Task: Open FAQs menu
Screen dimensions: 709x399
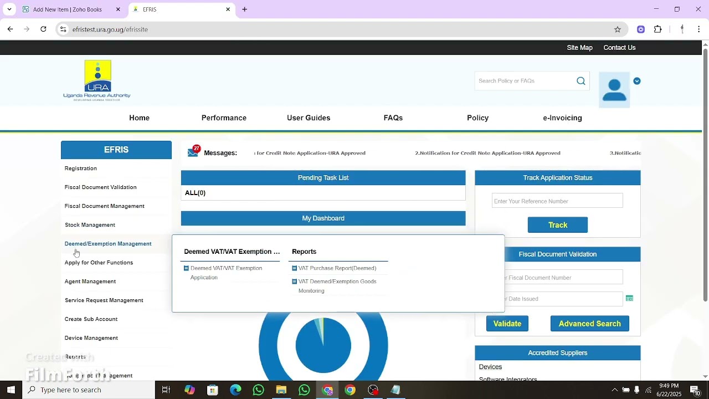Action: pos(393,118)
